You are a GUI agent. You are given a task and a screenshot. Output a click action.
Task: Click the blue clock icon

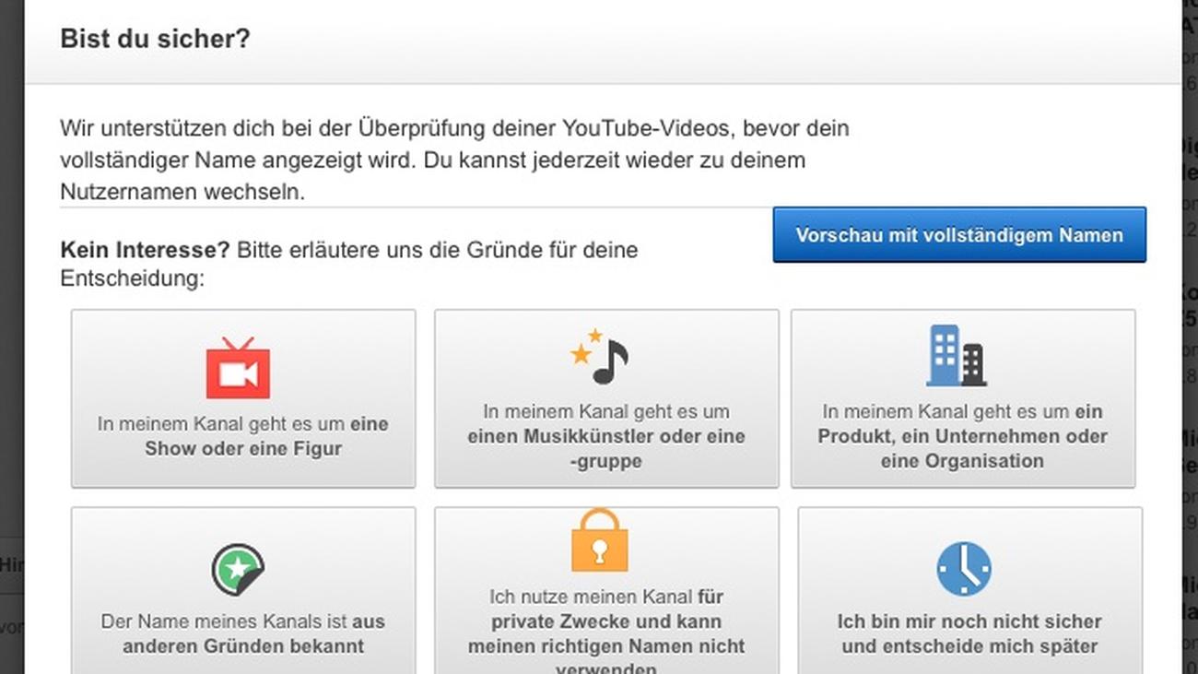coord(963,569)
